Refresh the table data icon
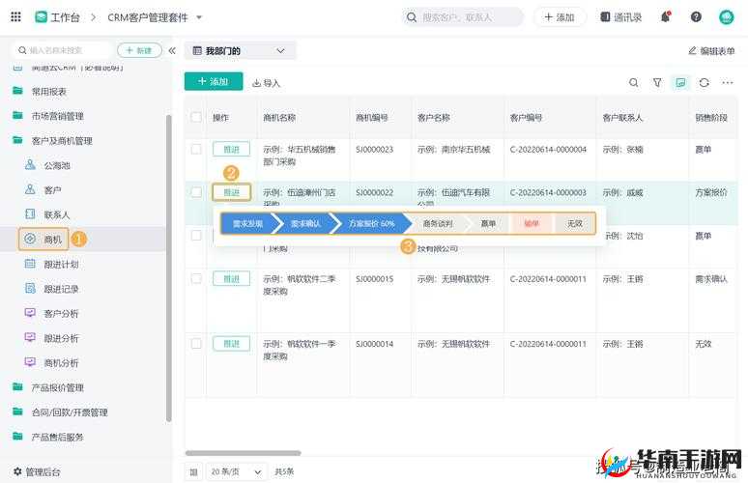The width and height of the screenshot is (748, 483). point(705,82)
